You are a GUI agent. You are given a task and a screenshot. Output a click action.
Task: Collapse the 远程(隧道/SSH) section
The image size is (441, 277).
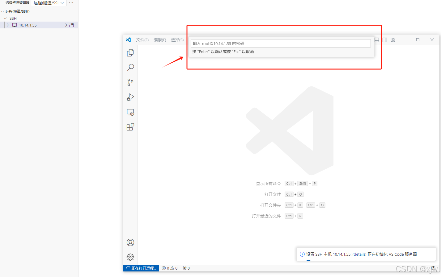[x=3, y=11]
